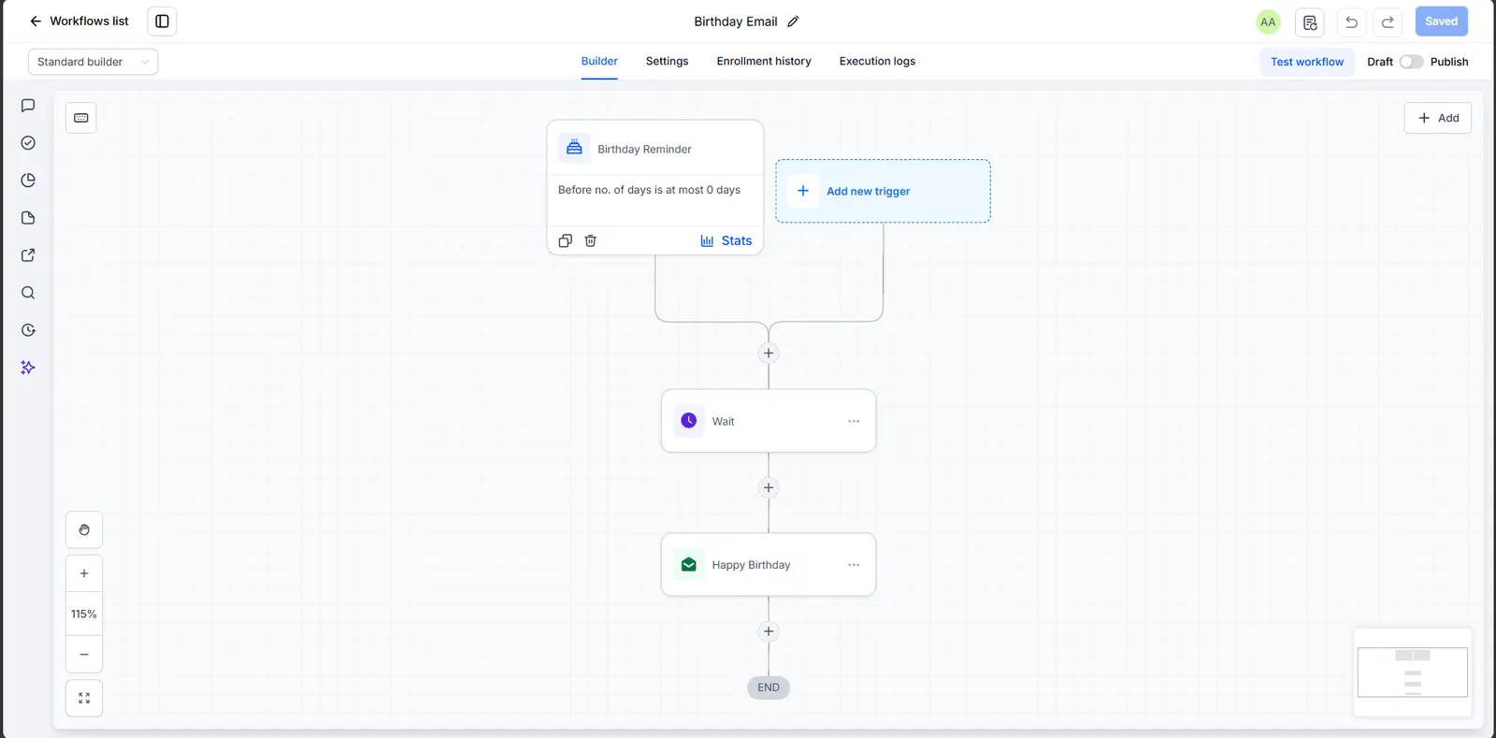Open the checkmark circle sidebar icon
Viewport: 1496px width, 738px height.
28,143
